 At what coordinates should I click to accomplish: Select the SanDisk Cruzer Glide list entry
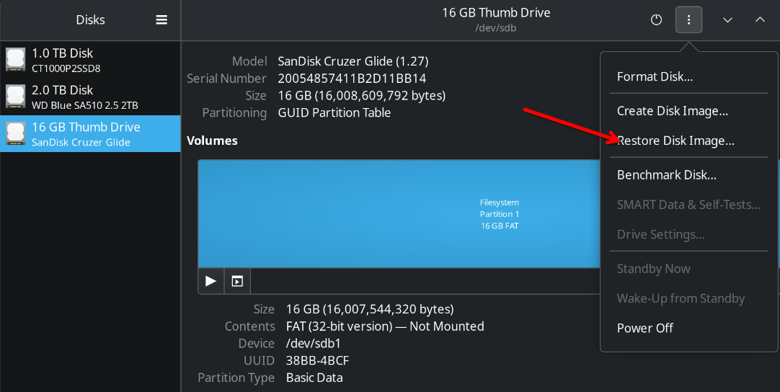81,142
